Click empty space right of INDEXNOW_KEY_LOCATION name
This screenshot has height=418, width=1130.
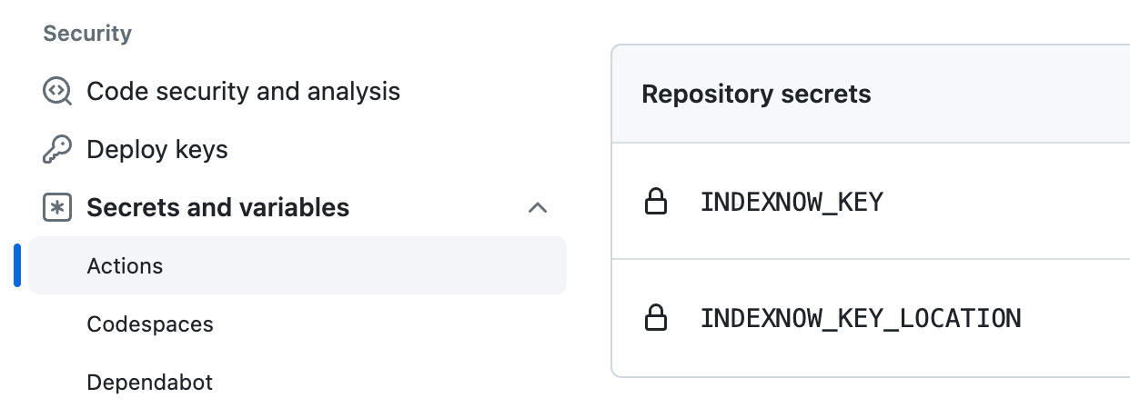coord(1074,318)
